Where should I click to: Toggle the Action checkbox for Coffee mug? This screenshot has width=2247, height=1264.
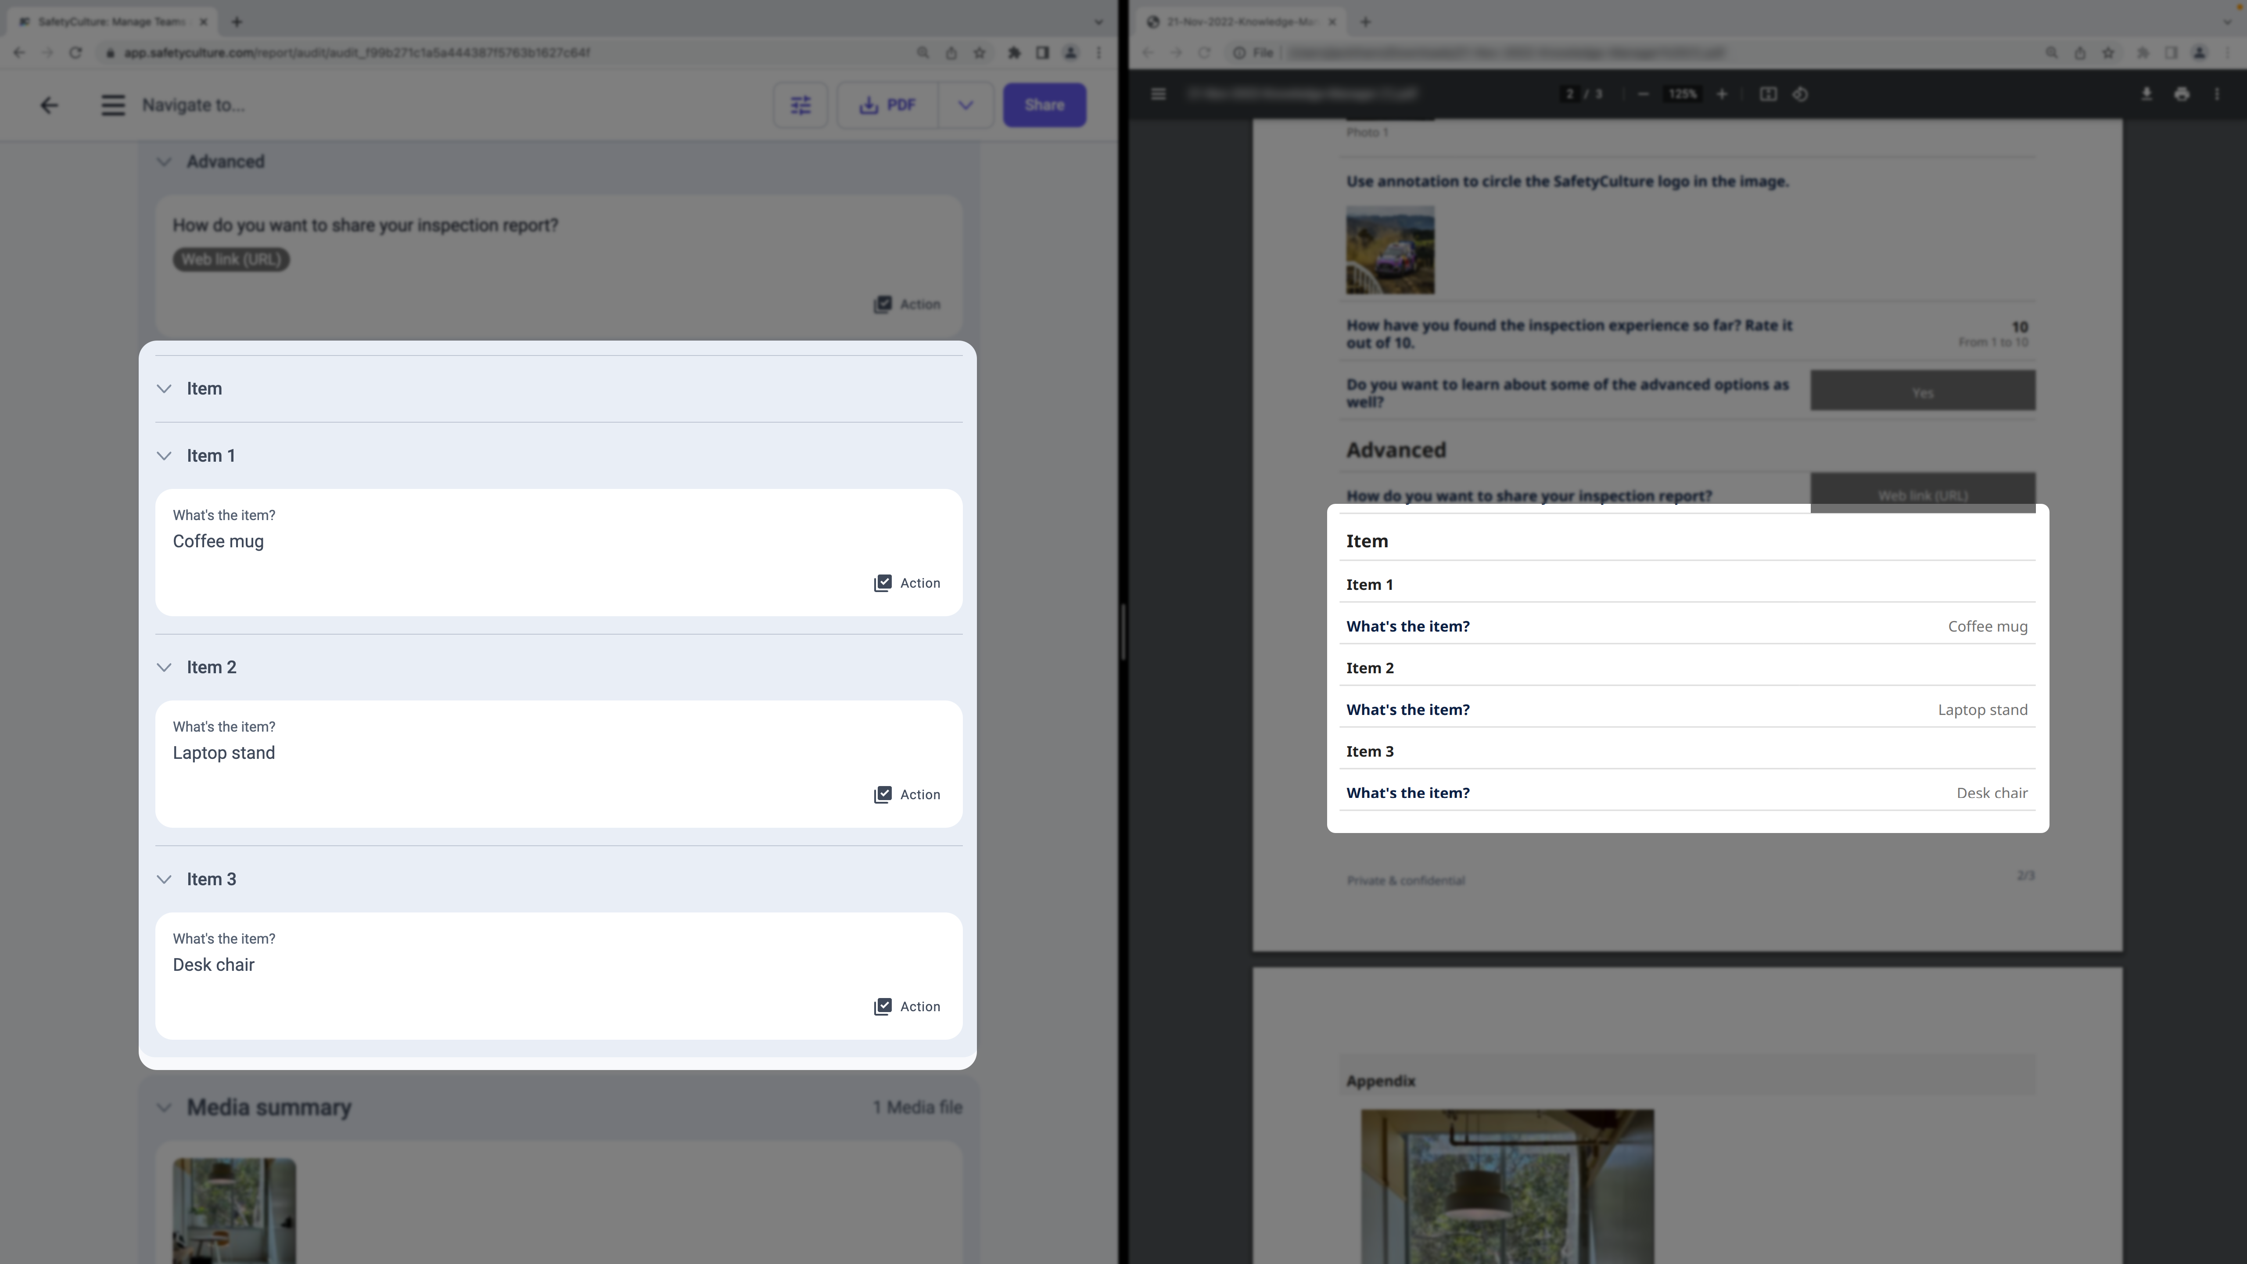[883, 583]
